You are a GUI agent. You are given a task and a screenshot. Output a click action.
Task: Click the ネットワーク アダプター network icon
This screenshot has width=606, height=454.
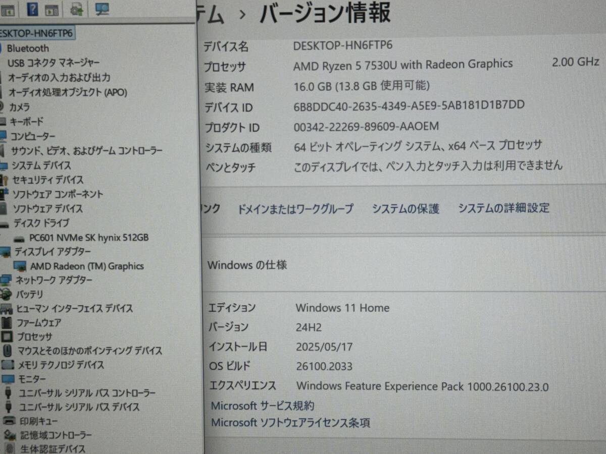(6, 280)
